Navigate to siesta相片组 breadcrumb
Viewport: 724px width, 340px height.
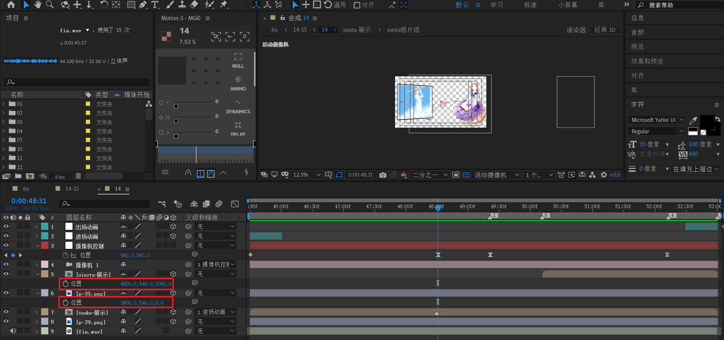coord(403,30)
